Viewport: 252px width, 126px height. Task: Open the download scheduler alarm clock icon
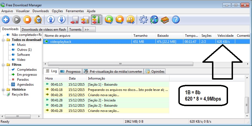tap(38, 20)
